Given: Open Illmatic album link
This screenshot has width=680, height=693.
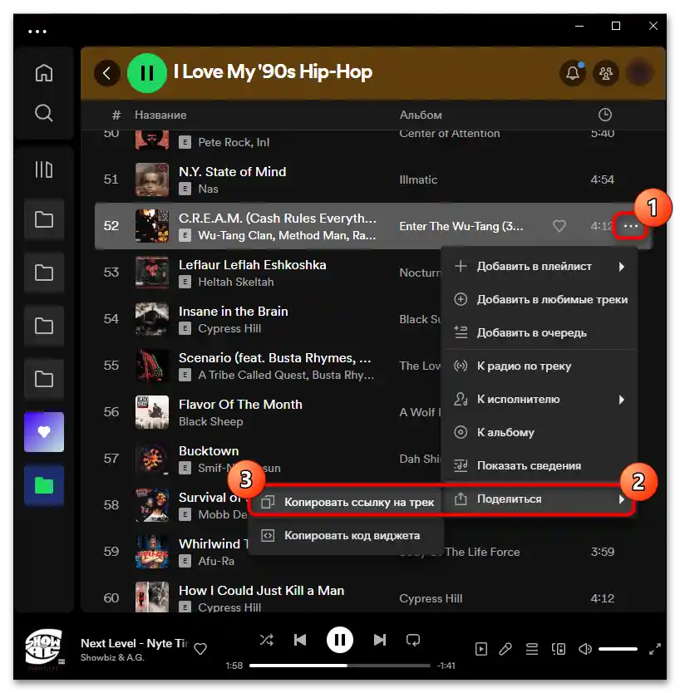Looking at the screenshot, I should [x=418, y=179].
